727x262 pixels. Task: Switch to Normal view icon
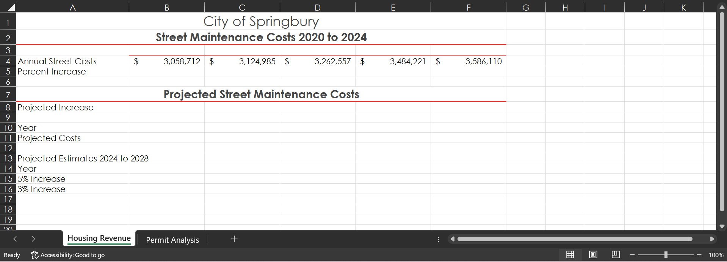[570, 254]
